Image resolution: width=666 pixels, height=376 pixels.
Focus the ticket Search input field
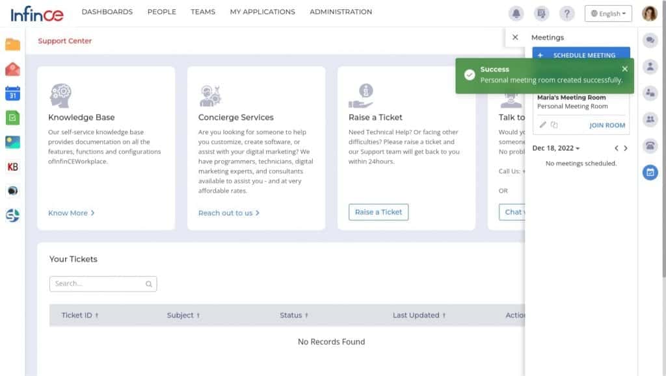coord(103,284)
